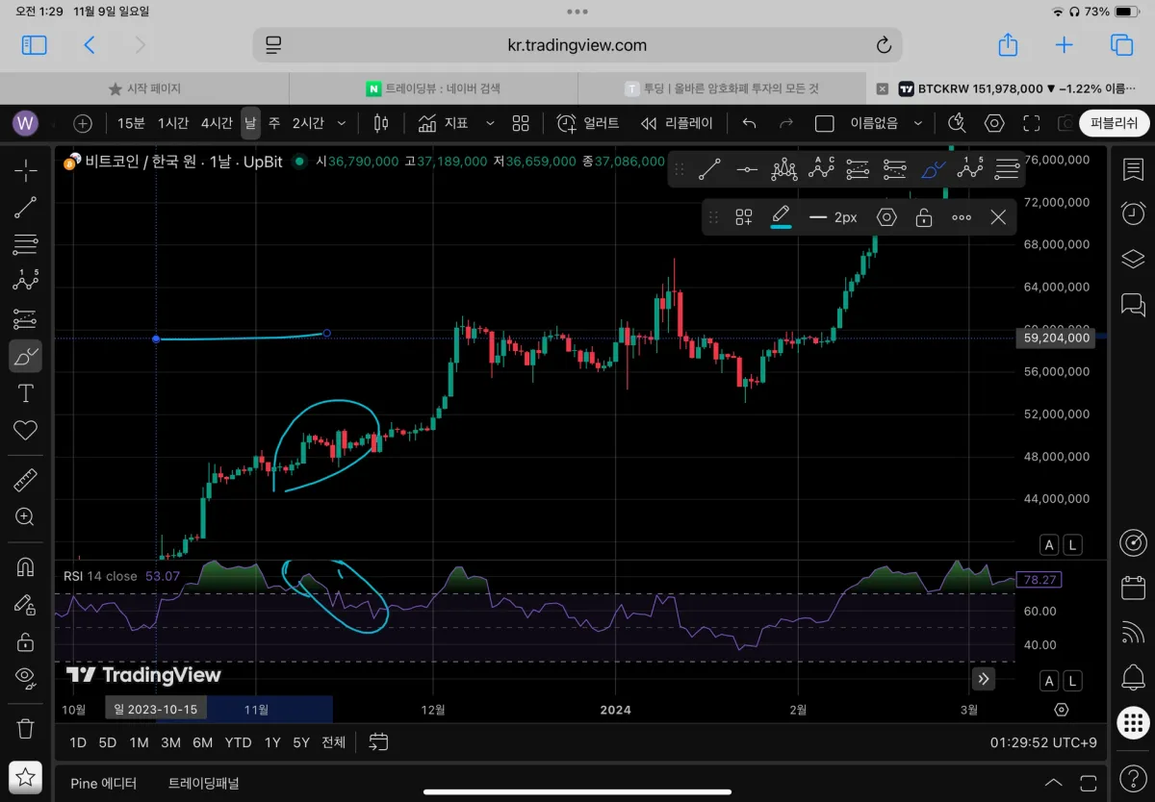Screen dimensions: 1155x802
Task: Select the ruler measure tool
Action: pyautogui.click(x=26, y=479)
